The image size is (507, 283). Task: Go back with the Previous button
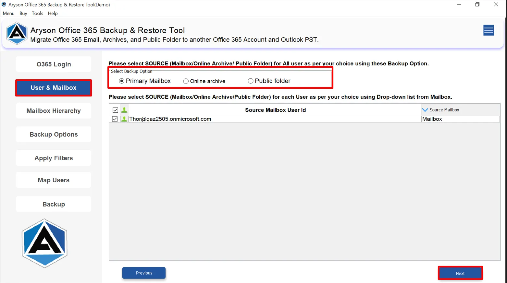tap(144, 273)
